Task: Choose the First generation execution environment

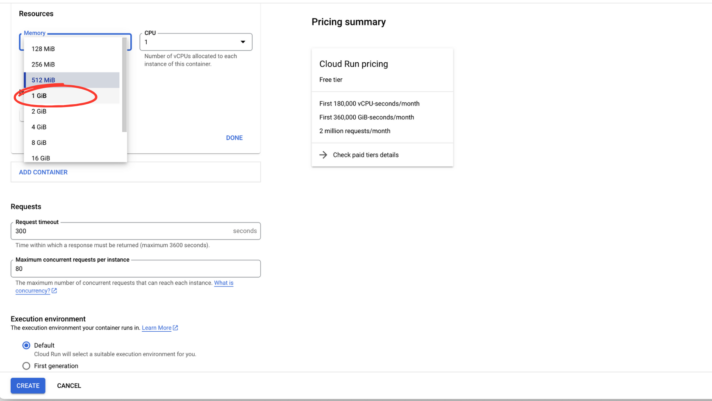Action: click(x=26, y=366)
